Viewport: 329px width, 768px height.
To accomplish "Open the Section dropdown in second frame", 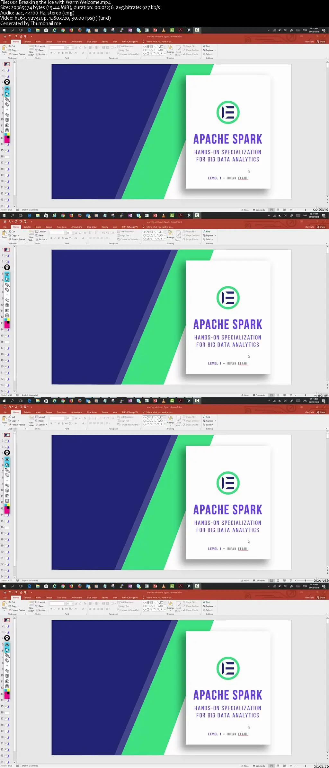I will (41, 239).
